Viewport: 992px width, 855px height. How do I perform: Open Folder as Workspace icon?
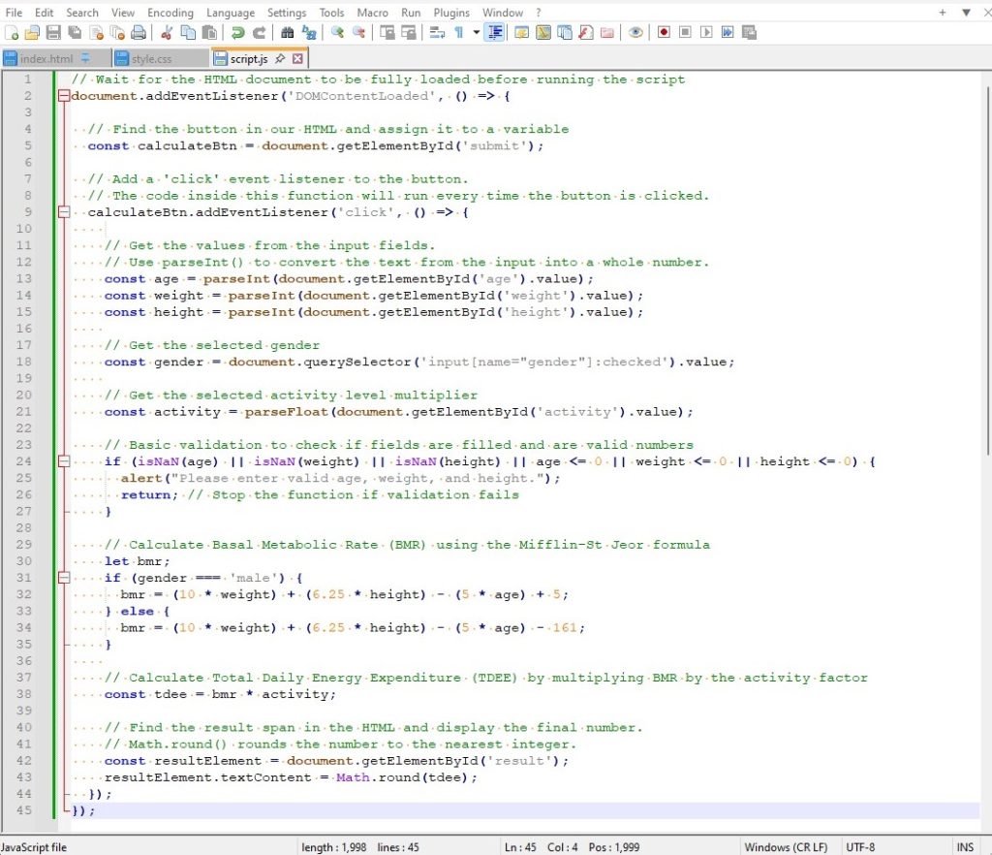pyautogui.click(x=607, y=32)
